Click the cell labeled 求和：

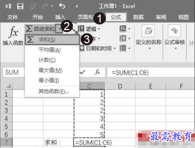click(58, 142)
